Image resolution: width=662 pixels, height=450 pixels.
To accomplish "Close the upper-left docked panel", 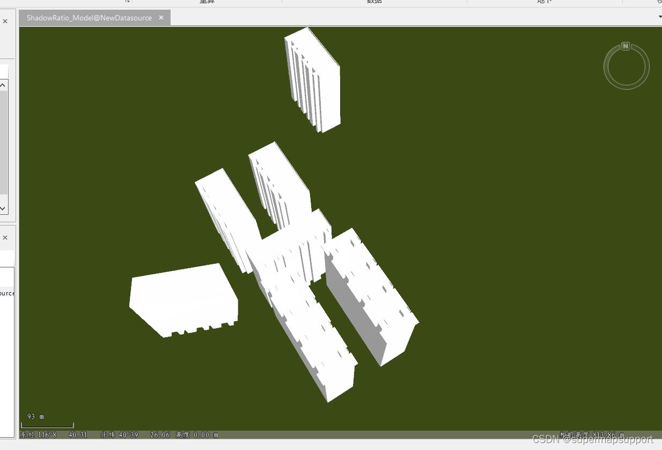I will pyautogui.click(x=5, y=20).
